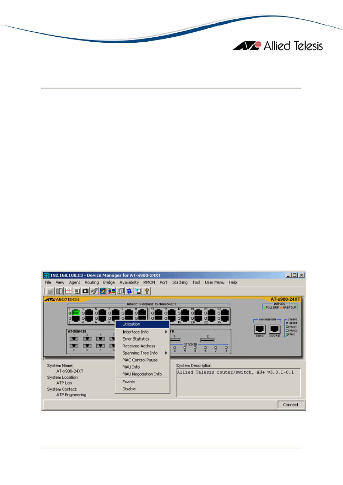Click the ASYN0 management port

(274, 329)
